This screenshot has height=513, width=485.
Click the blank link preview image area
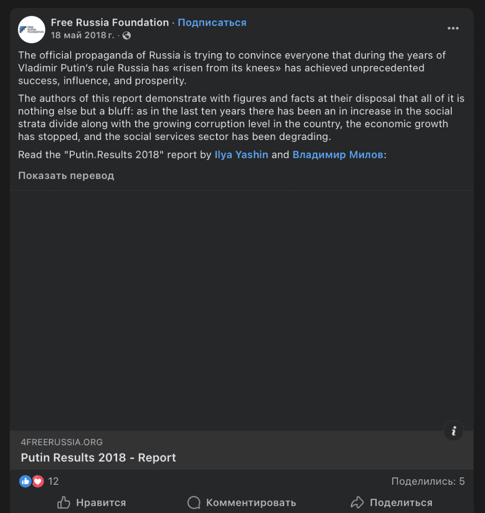tap(242, 310)
